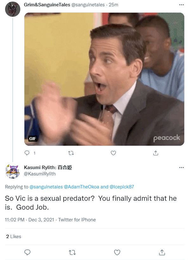Like Kasumi Rylith's tweet
The image size is (189, 260).
click(x=117, y=252)
